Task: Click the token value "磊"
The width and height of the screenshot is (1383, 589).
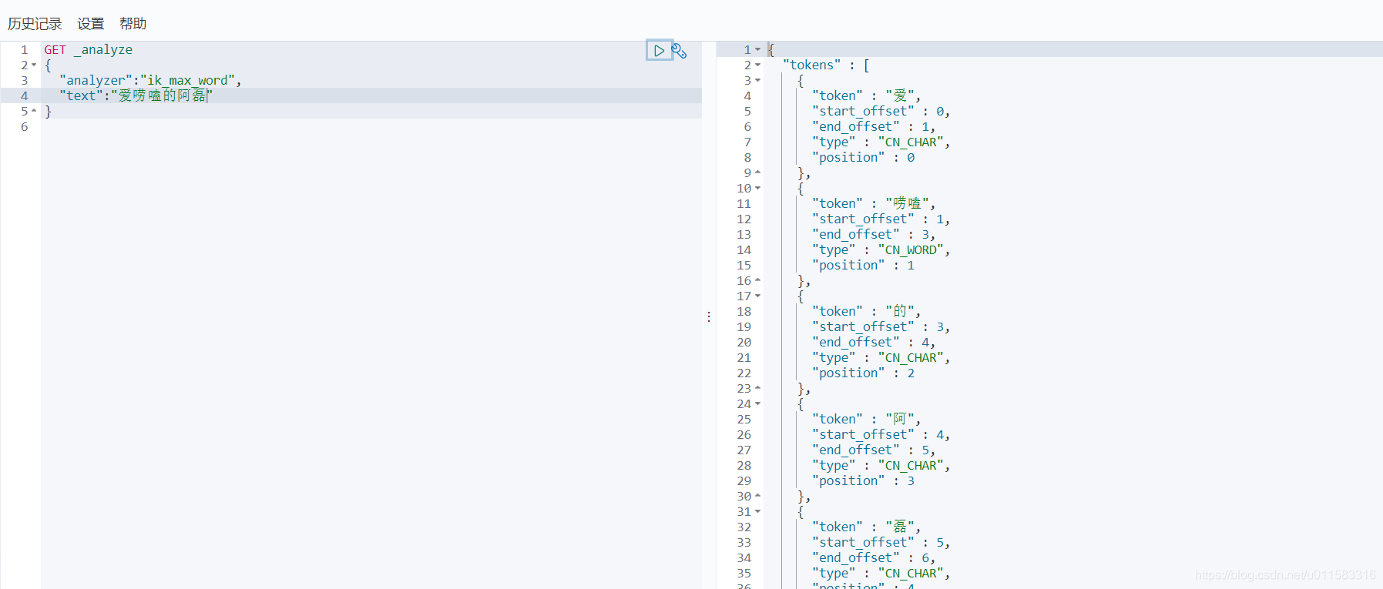Action: tap(900, 527)
